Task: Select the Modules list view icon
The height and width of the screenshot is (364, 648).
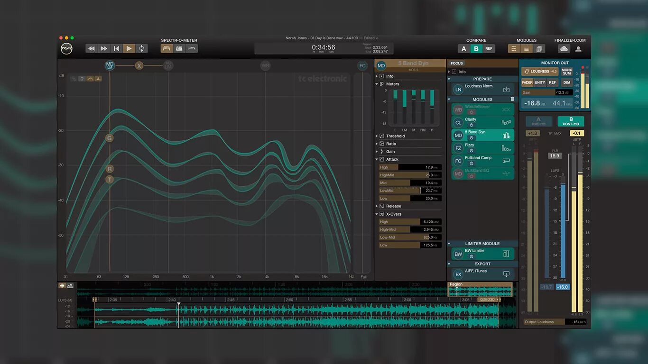Action: 527,49
